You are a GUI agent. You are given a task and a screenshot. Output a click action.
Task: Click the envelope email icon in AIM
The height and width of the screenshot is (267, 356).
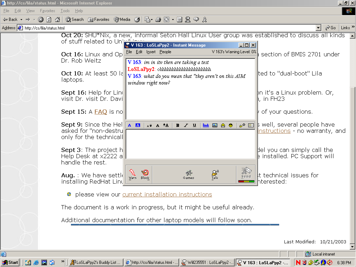223,125
